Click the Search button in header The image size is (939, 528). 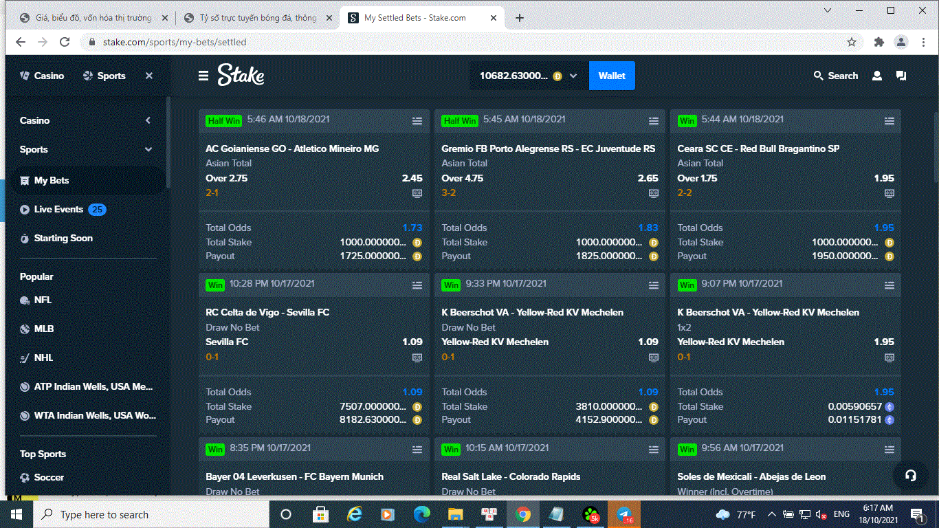click(836, 76)
